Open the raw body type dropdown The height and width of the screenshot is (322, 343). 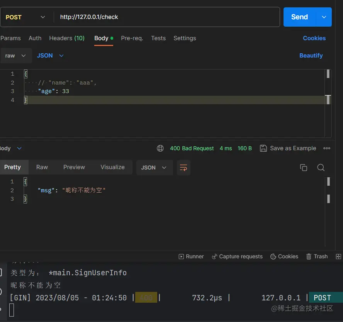15,56
